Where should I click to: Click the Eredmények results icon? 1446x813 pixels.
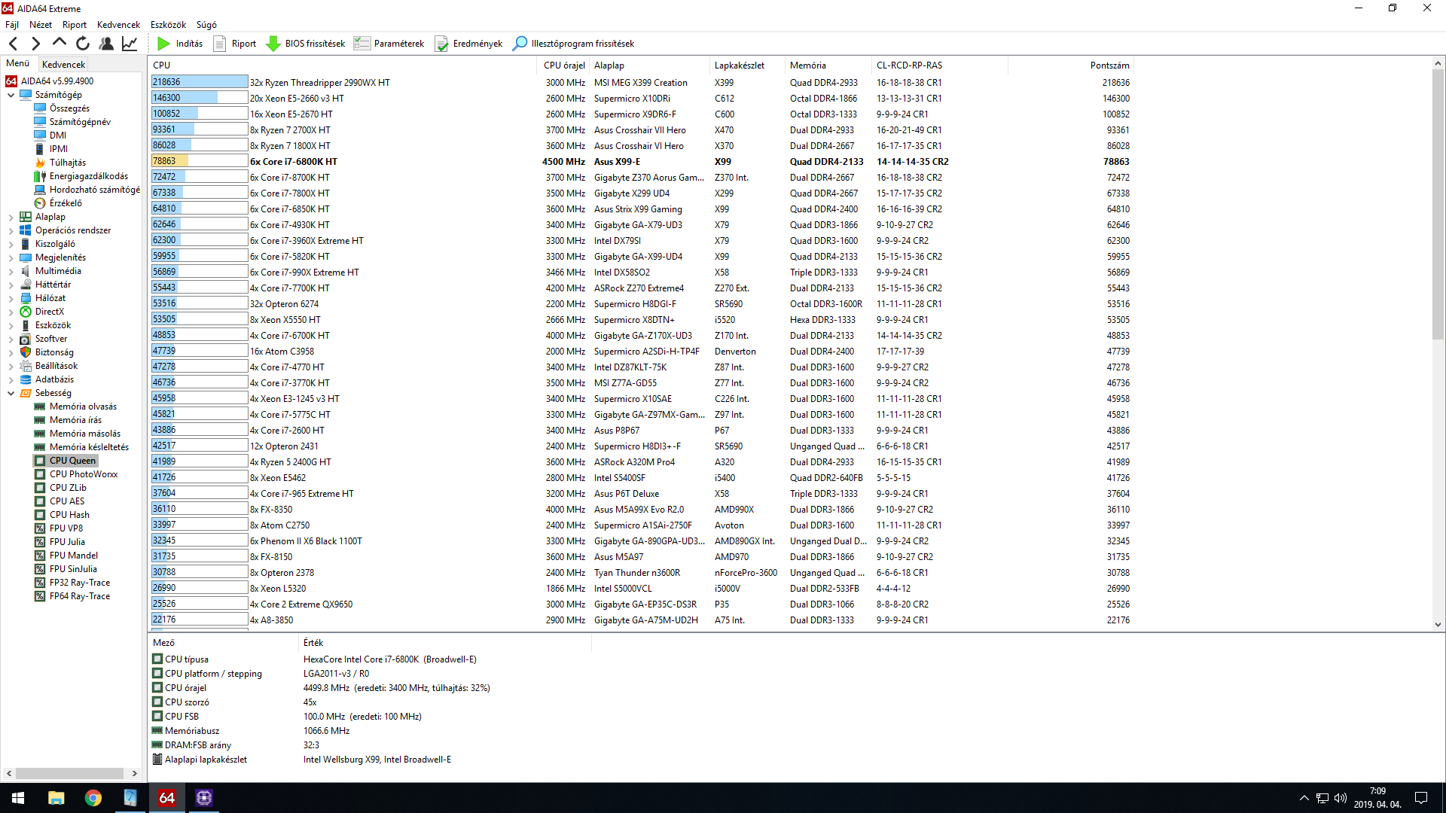[x=441, y=44]
